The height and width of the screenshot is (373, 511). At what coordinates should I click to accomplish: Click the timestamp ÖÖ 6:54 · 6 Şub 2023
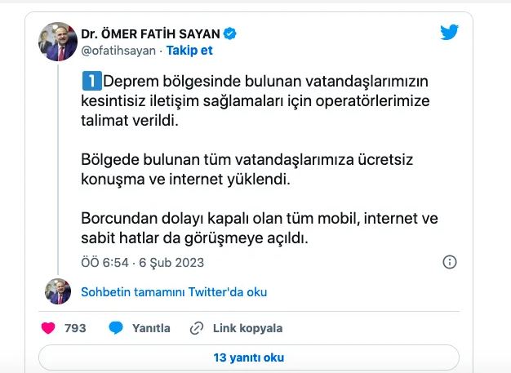pyautogui.click(x=142, y=263)
